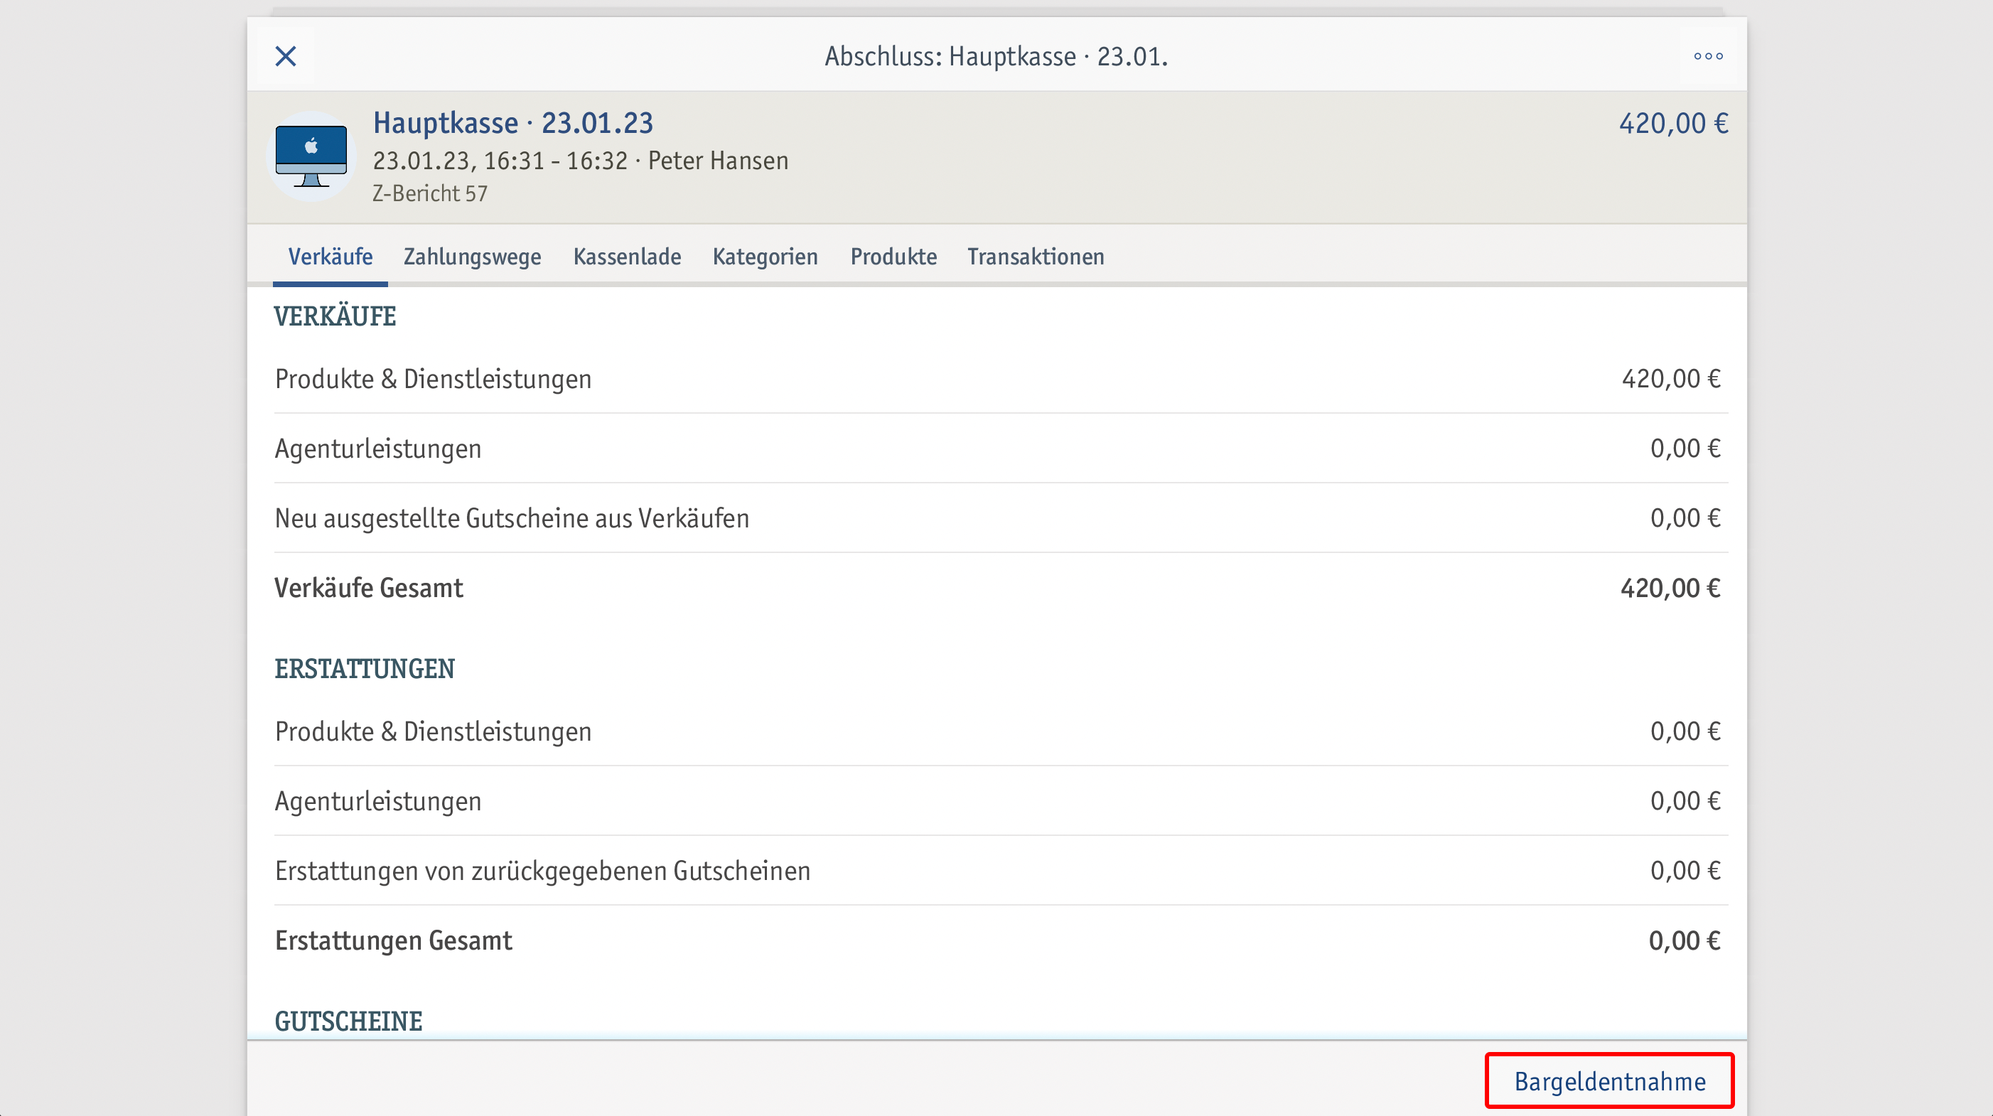This screenshot has width=1993, height=1116.
Task: Click the Hauptkasse computer icon
Action: coord(311,156)
